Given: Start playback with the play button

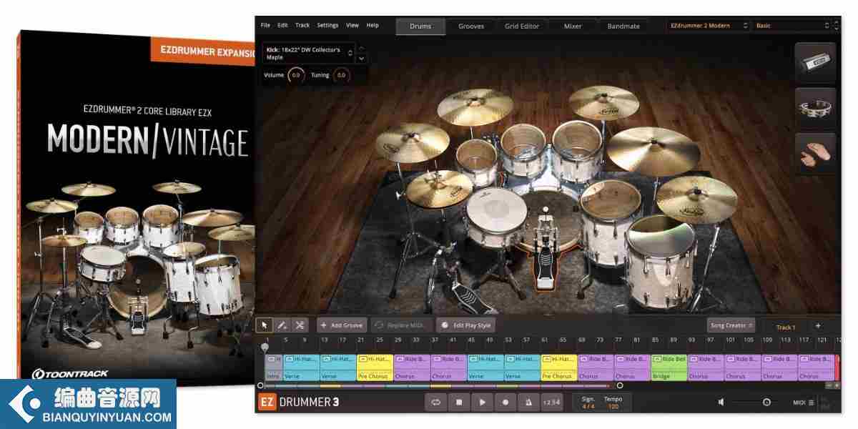Looking at the screenshot, I should 482,402.
